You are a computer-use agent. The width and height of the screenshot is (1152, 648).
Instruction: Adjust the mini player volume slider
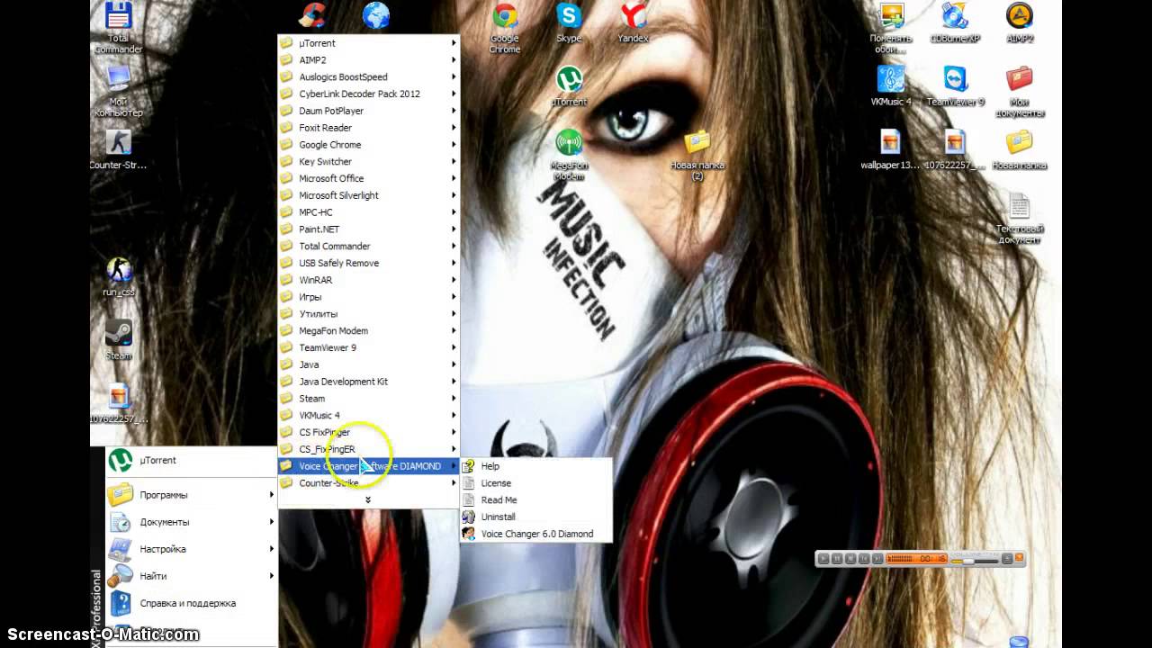[975, 562]
